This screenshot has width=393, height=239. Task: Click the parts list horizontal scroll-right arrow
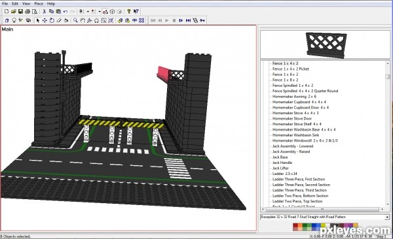pyautogui.click(x=383, y=209)
